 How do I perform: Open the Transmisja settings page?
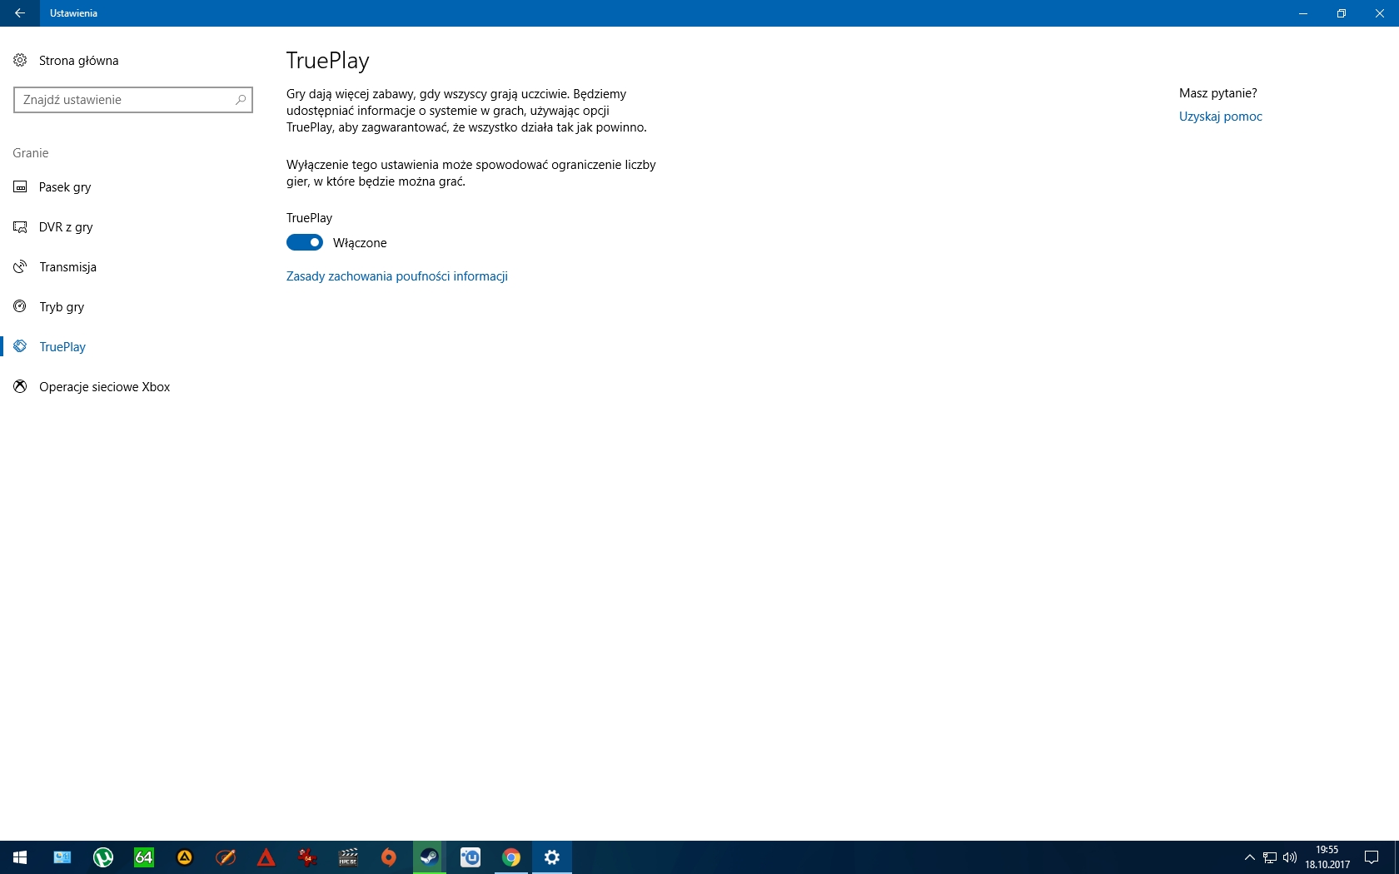tap(67, 267)
